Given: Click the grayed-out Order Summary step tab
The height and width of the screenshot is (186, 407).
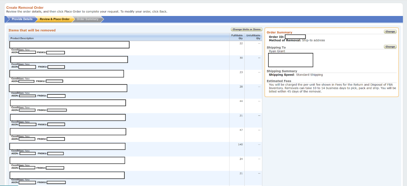Looking at the screenshot, I should point(88,19).
